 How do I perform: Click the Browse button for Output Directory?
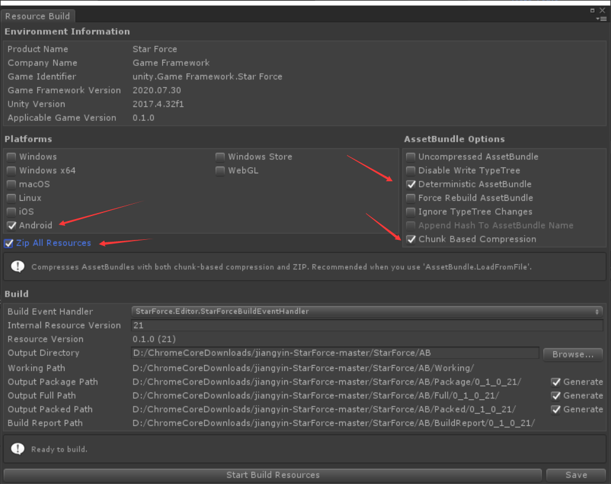(x=572, y=354)
